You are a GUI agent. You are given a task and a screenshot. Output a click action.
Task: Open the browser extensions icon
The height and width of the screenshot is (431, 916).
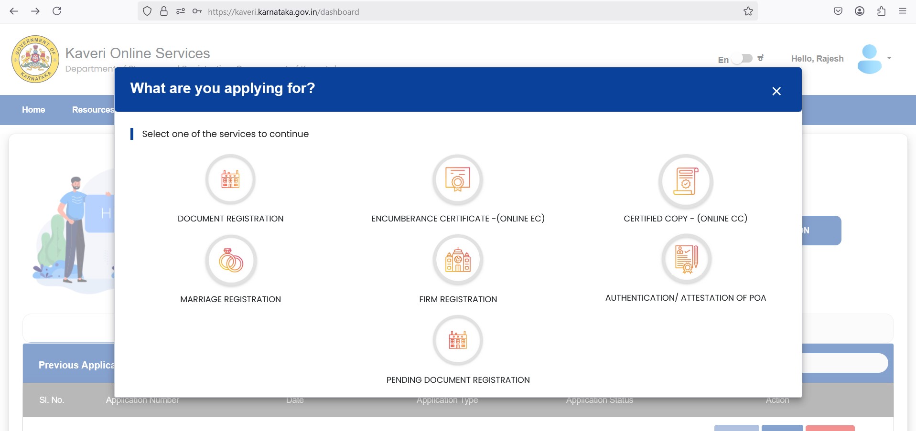881,11
